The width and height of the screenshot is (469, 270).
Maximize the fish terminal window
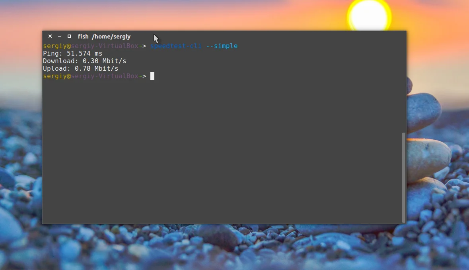pyautogui.click(x=69, y=36)
